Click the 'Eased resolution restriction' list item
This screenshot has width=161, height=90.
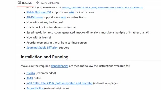click(88, 33)
